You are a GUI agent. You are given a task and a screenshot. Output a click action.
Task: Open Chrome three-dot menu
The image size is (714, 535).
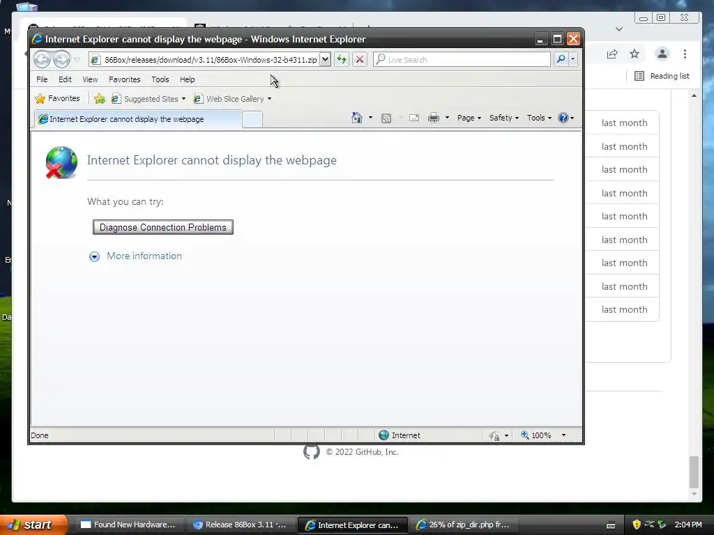click(x=685, y=54)
